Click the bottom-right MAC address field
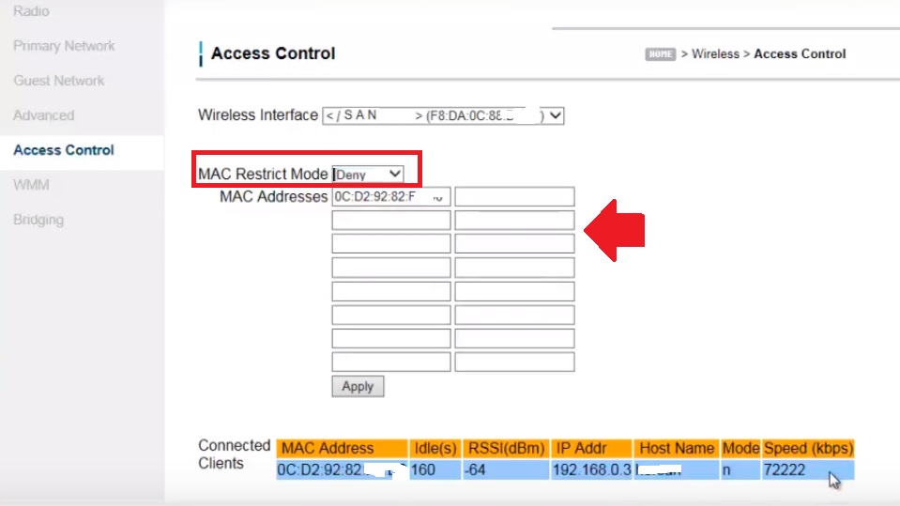Image resolution: width=900 pixels, height=506 pixels. (x=514, y=362)
